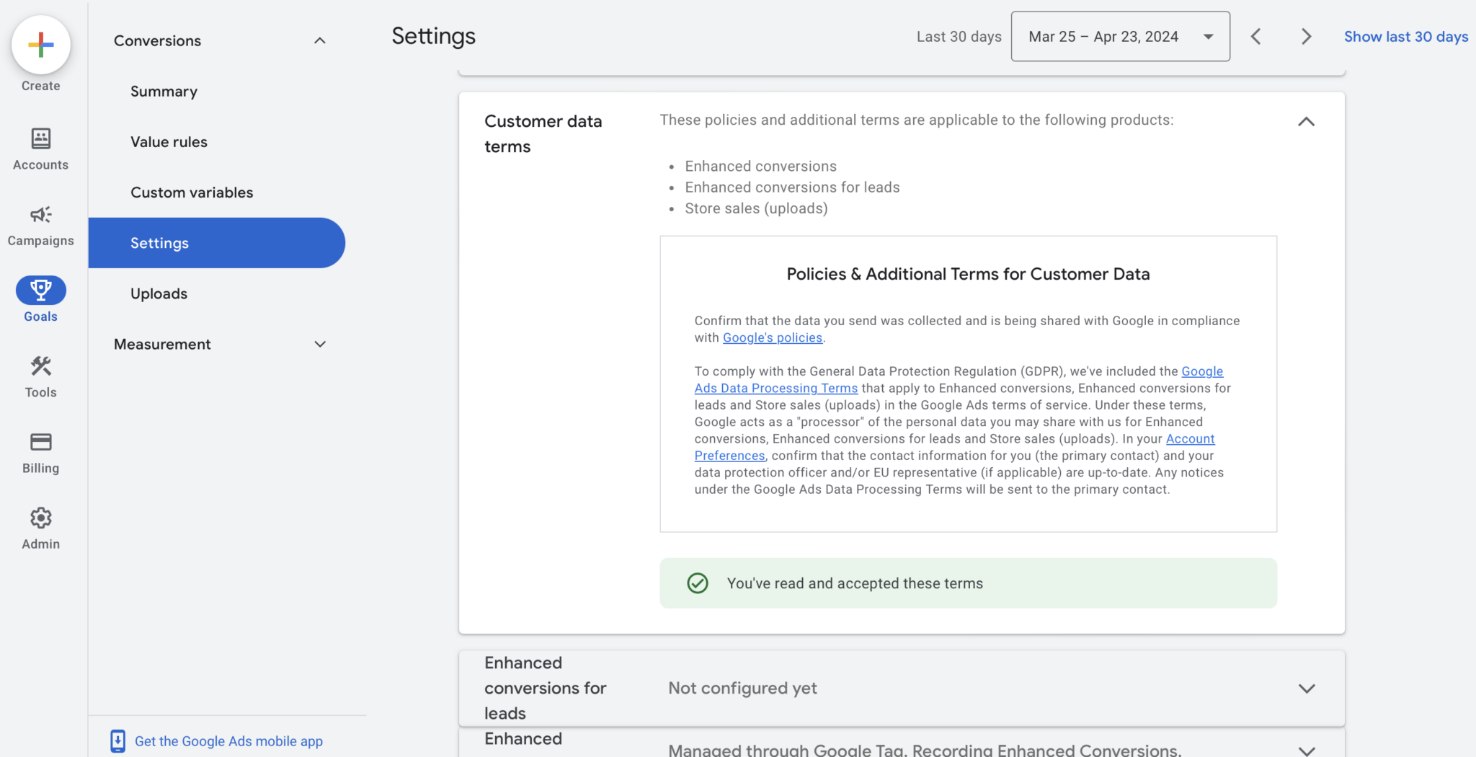
Task: Select Summary under Conversions
Action: pyautogui.click(x=164, y=91)
